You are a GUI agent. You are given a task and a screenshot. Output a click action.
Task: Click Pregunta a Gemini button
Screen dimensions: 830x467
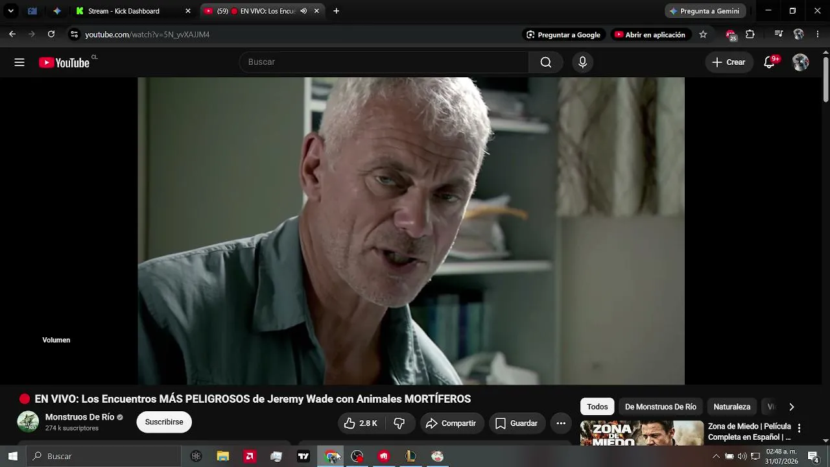point(705,11)
